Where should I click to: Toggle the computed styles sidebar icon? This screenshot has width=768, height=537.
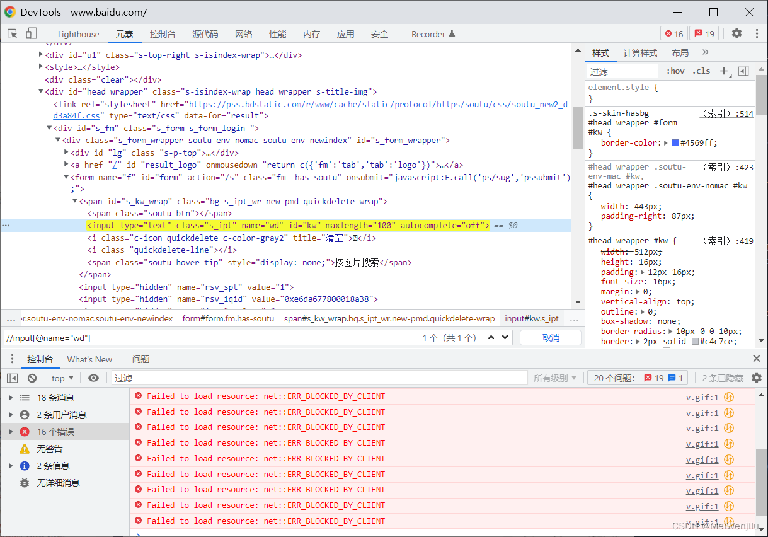[743, 71]
